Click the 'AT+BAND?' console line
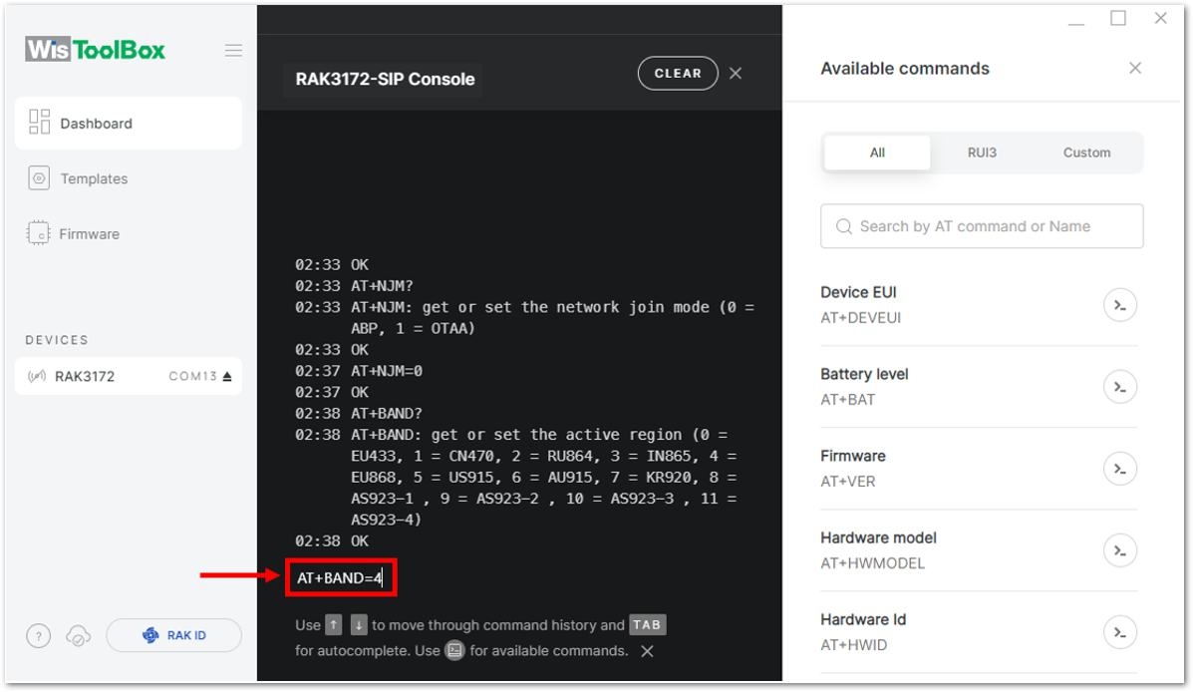The height and width of the screenshot is (692, 1193). click(x=387, y=414)
